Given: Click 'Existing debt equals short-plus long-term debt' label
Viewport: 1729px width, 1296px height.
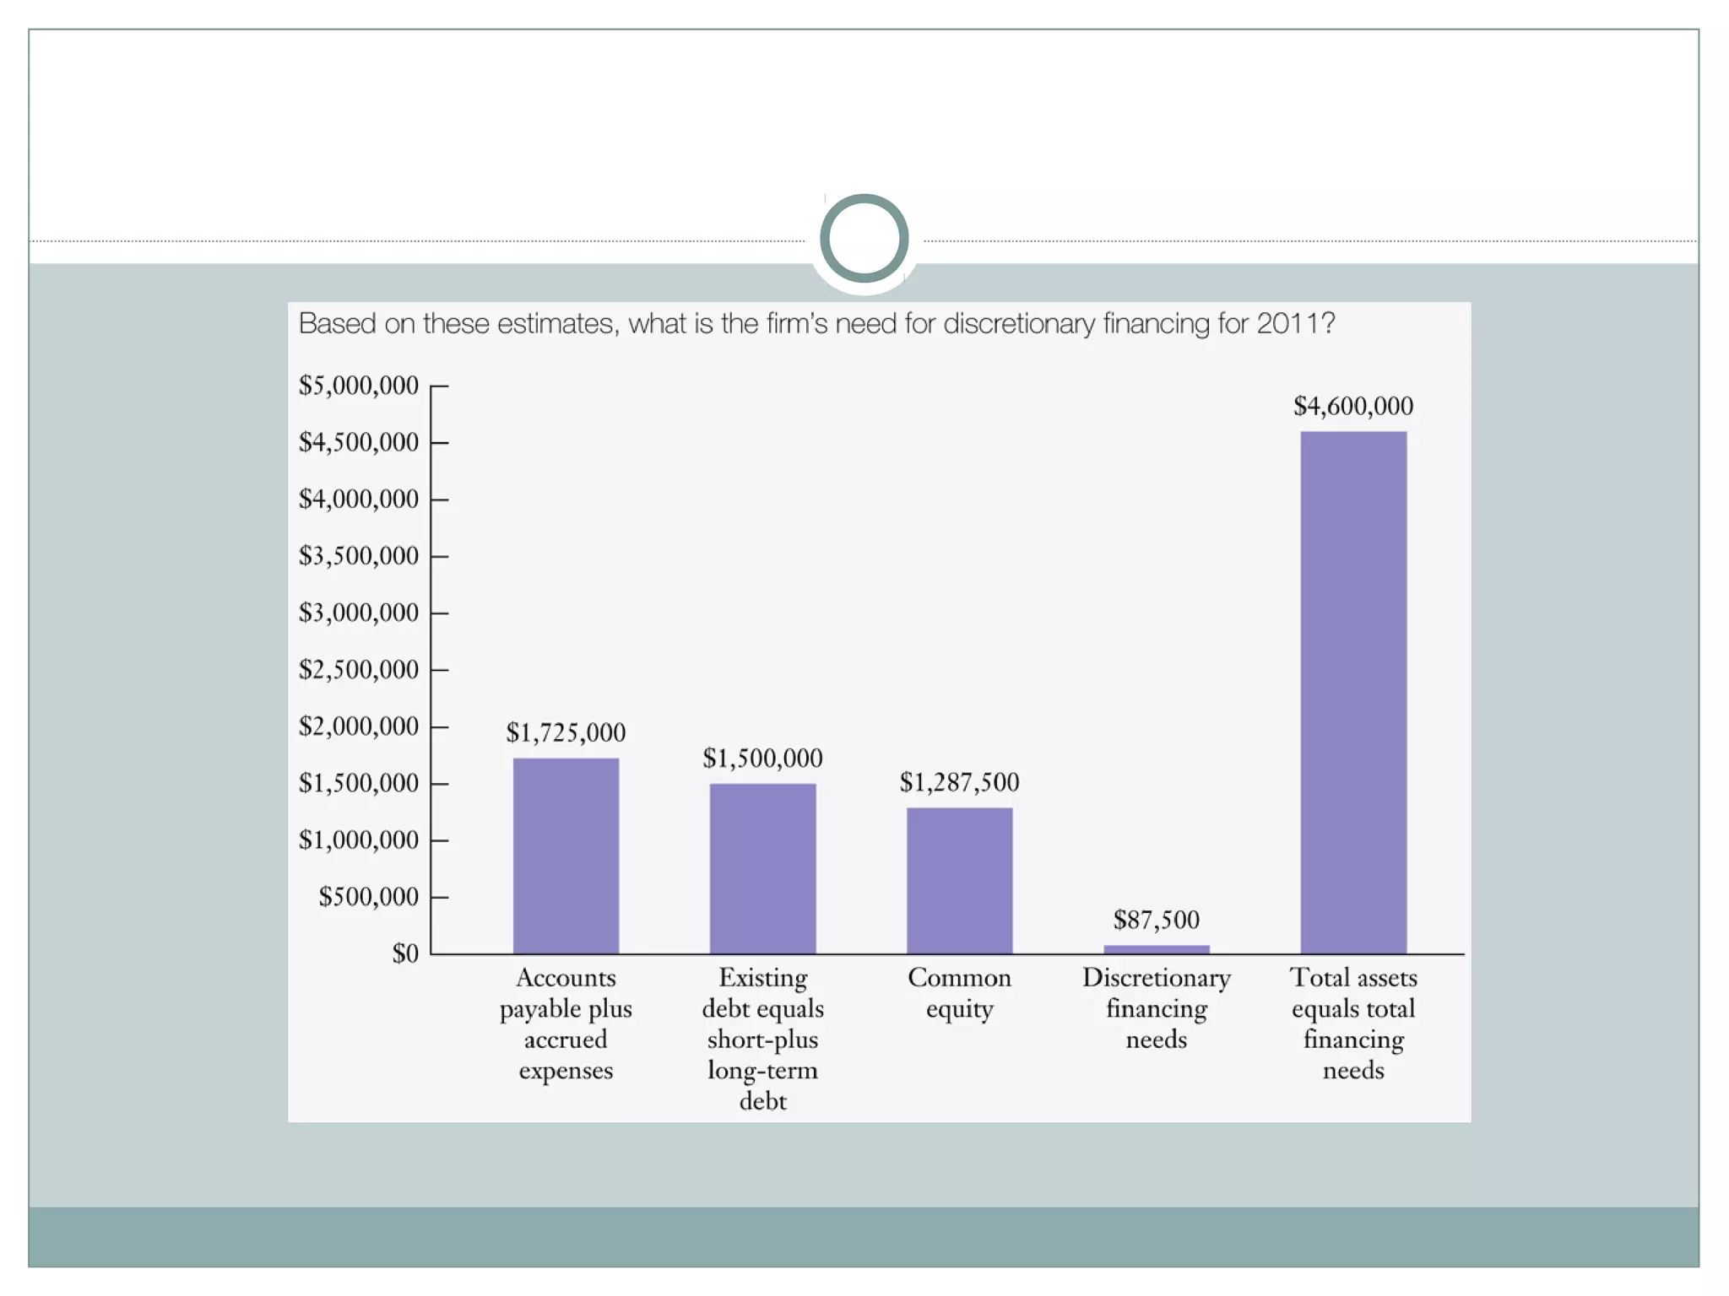Looking at the screenshot, I should 762,1039.
